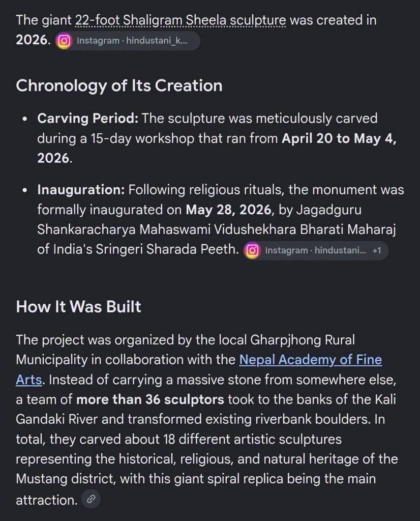Click the Instagram logo after "Sharada Peeth."
This screenshot has height=521, width=420.
click(x=252, y=250)
